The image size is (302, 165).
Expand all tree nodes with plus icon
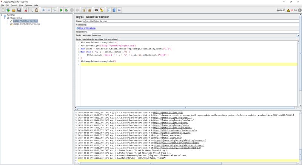pos(43,10)
